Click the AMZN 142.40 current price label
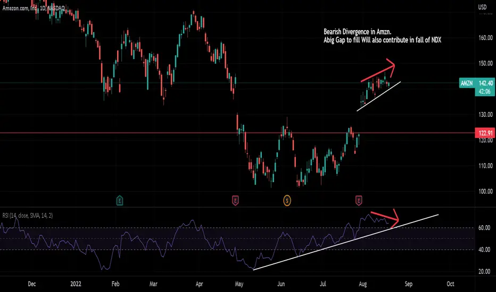Viewport: 496px width, 292px height. click(x=477, y=83)
